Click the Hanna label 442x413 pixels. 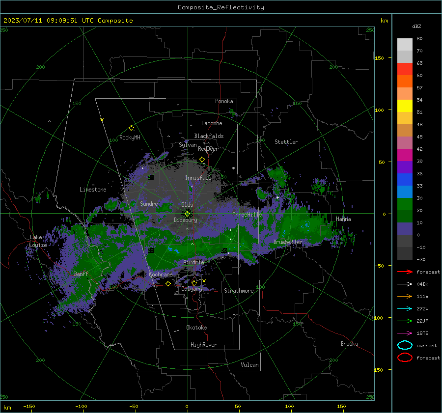pyautogui.click(x=343, y=219)
